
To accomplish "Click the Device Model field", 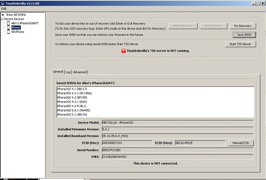I will [x=178, y=123].
